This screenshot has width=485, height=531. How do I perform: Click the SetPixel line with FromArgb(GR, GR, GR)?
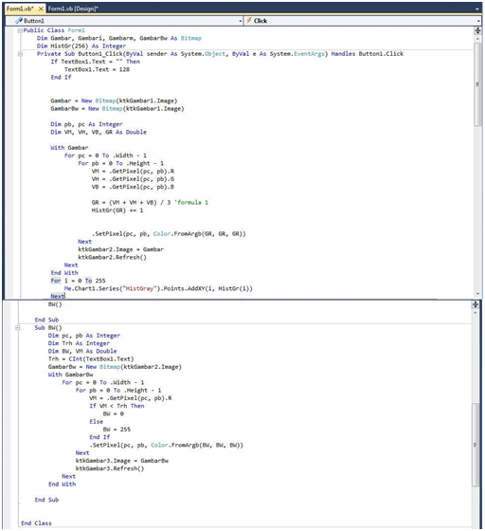[x=169, y=234]
